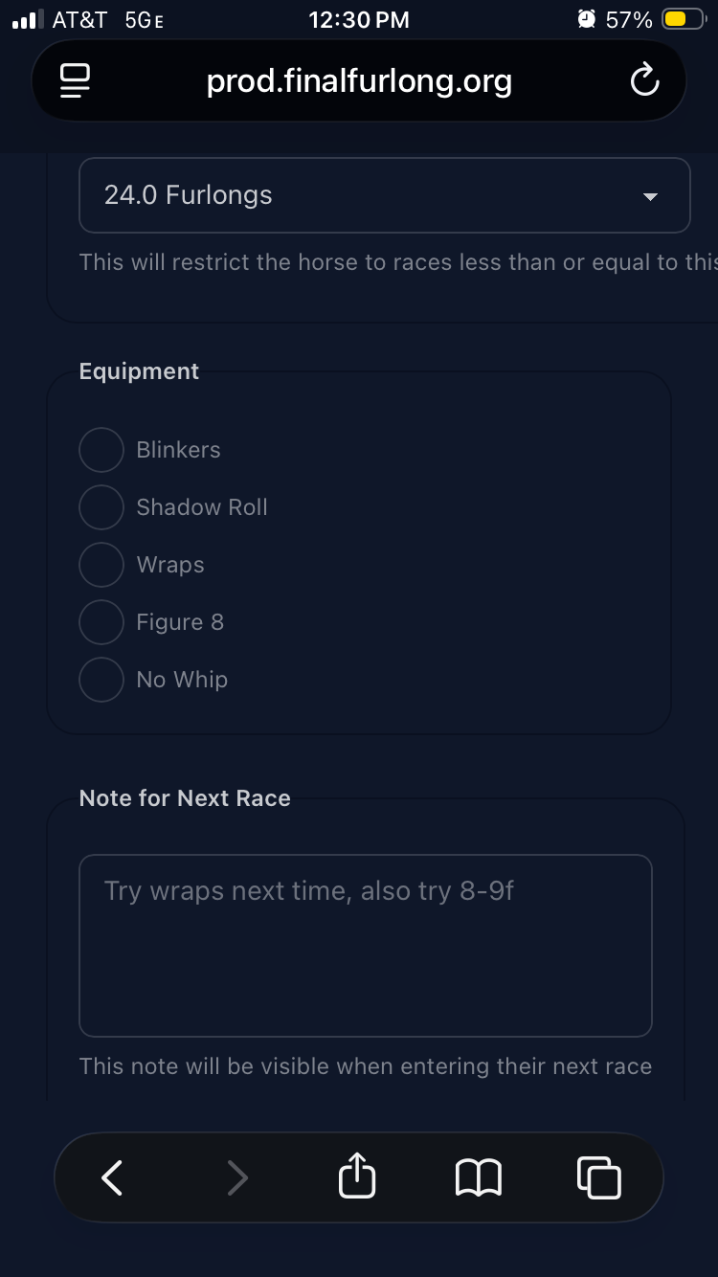Reload the page with refresh icon
Screen dimensions: 718x1277
pos(644,81)
